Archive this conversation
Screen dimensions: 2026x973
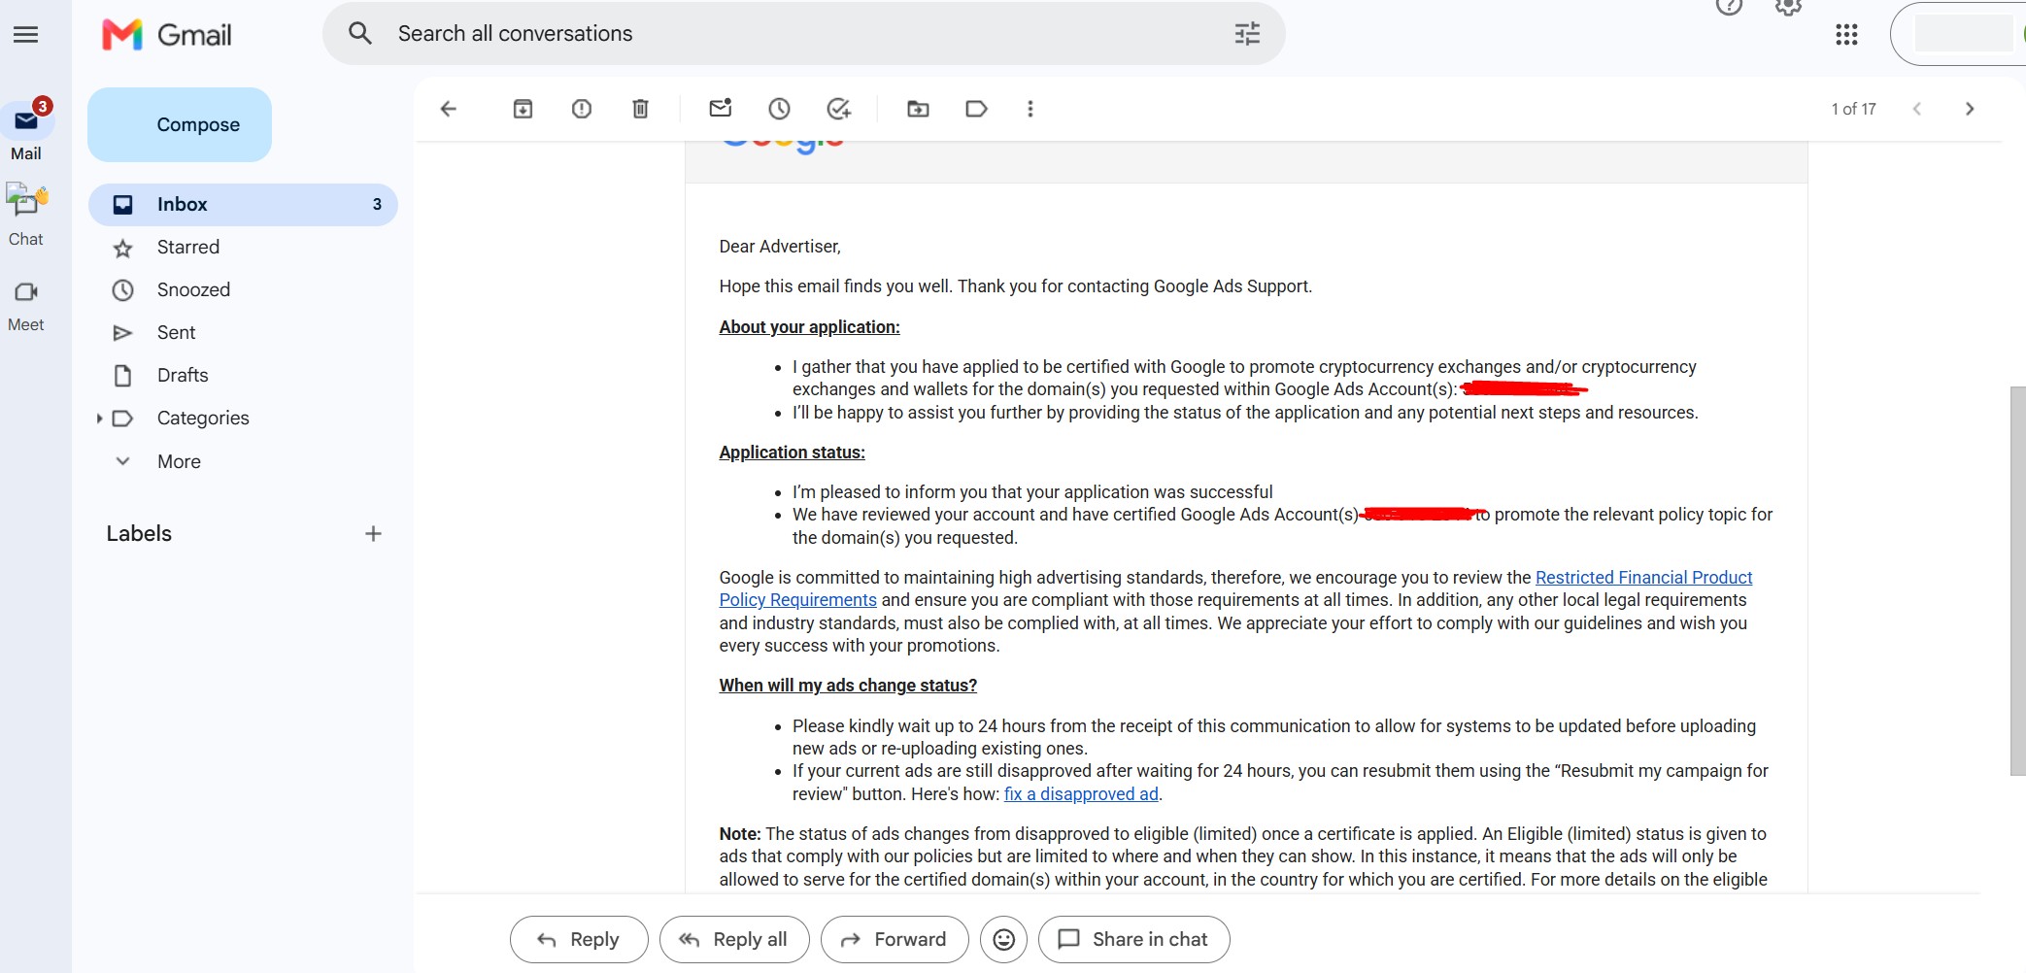click(x=523, y=109)
